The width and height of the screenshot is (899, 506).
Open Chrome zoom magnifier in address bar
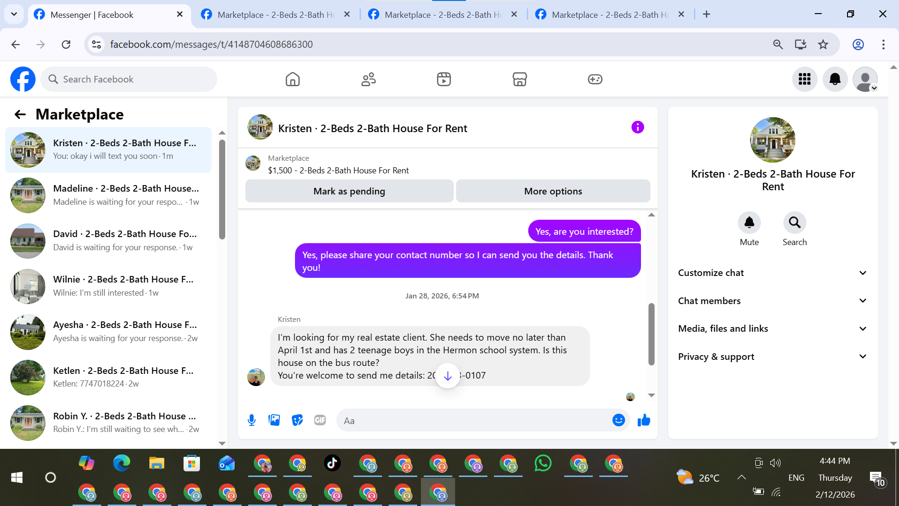(778, 45)
